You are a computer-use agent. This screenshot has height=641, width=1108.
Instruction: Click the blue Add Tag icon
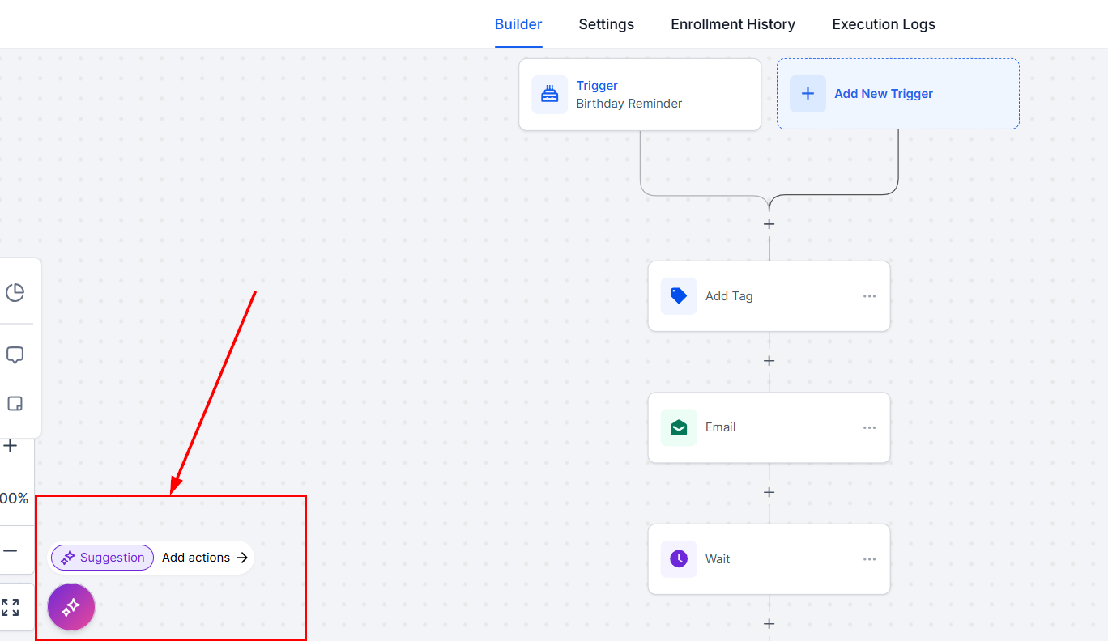[679, 296]
